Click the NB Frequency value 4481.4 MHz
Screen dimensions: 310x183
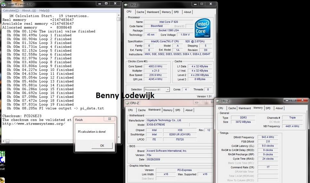coord(292,126)
